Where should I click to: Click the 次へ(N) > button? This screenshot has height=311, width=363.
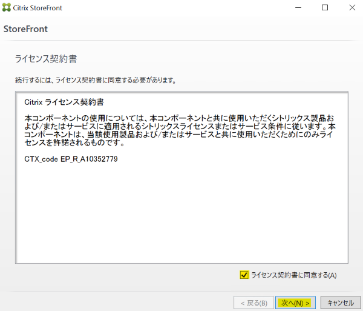tap(295, 303)
